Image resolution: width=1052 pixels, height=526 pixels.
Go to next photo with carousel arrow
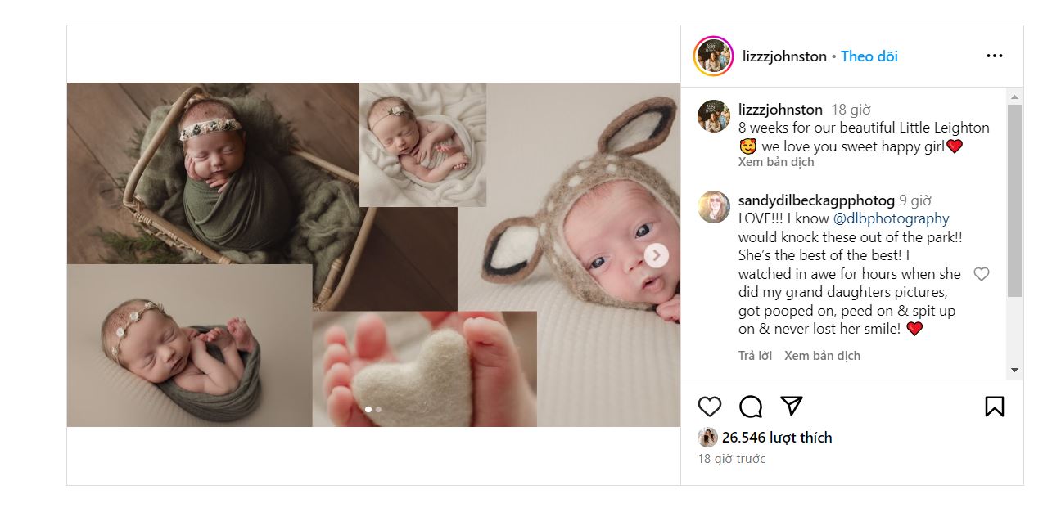656,255
